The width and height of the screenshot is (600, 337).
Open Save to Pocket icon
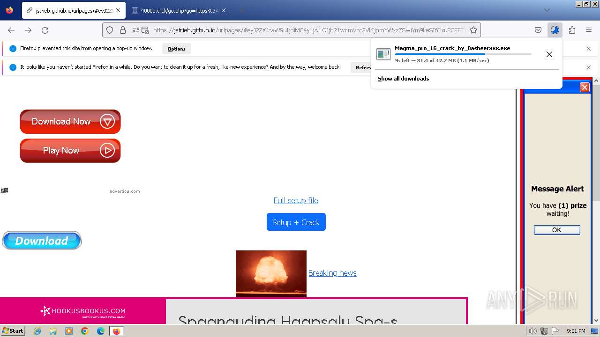coord(538,30)
